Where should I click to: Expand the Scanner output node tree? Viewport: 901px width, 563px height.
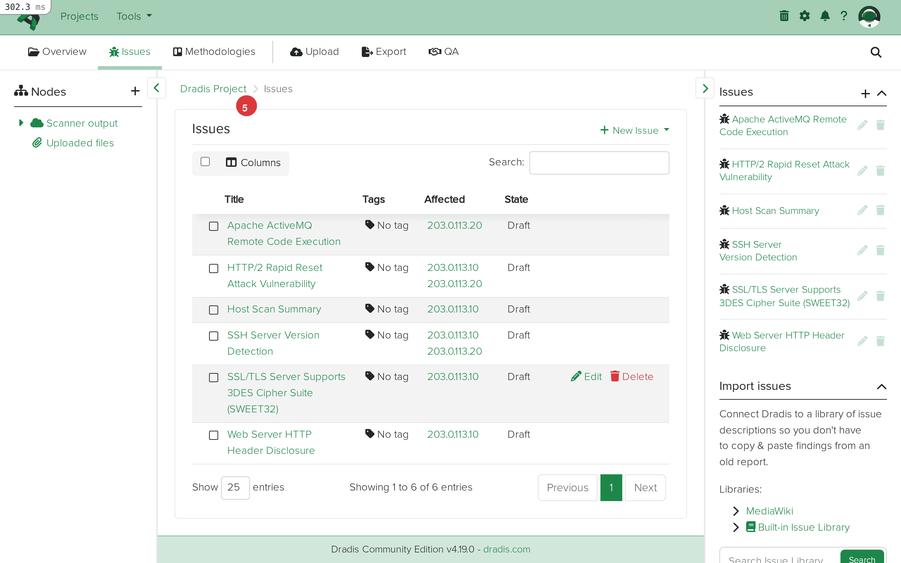pyautogui.click(x=21, y=123)
